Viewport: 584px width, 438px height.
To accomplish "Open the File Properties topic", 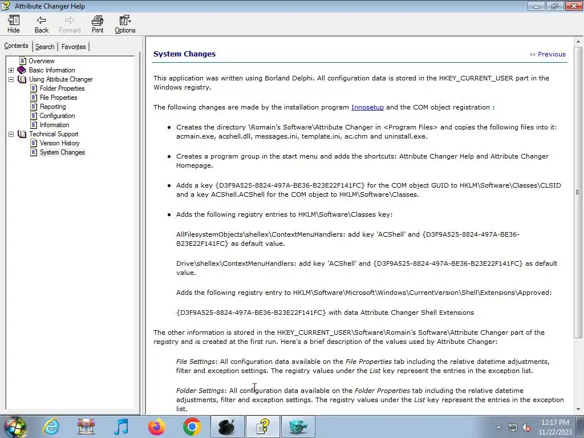I will (x=59, y=98).
